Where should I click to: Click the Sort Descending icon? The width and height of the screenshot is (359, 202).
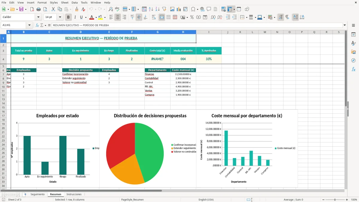coord(157,9)
